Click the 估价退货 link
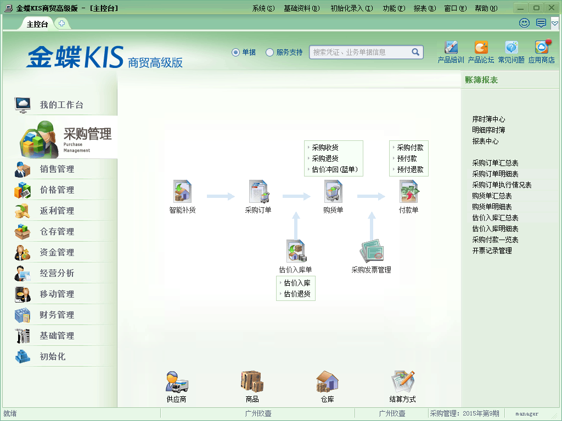The image size is (562, 421). 297,294
